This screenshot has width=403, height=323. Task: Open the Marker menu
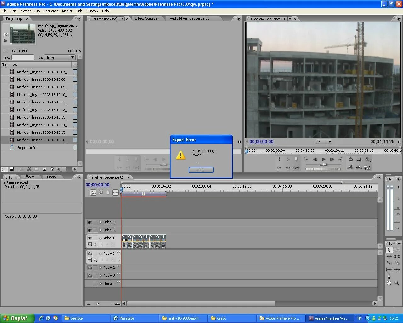pyautogui.click(x=67, y=11)
